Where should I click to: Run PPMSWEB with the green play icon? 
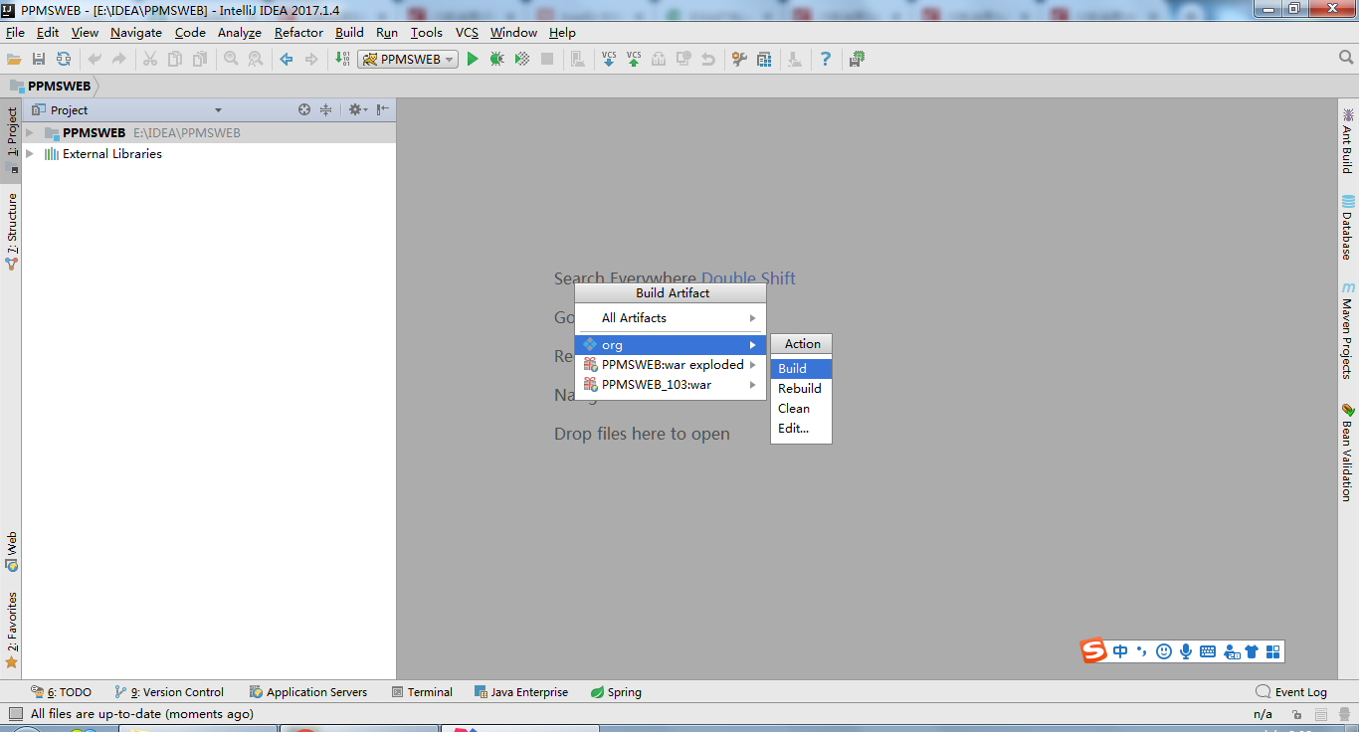pyautogui.click(x=473, y=60)
